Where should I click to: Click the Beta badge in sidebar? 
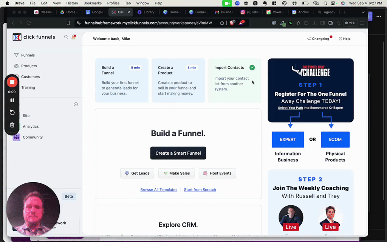click(69, 196)
